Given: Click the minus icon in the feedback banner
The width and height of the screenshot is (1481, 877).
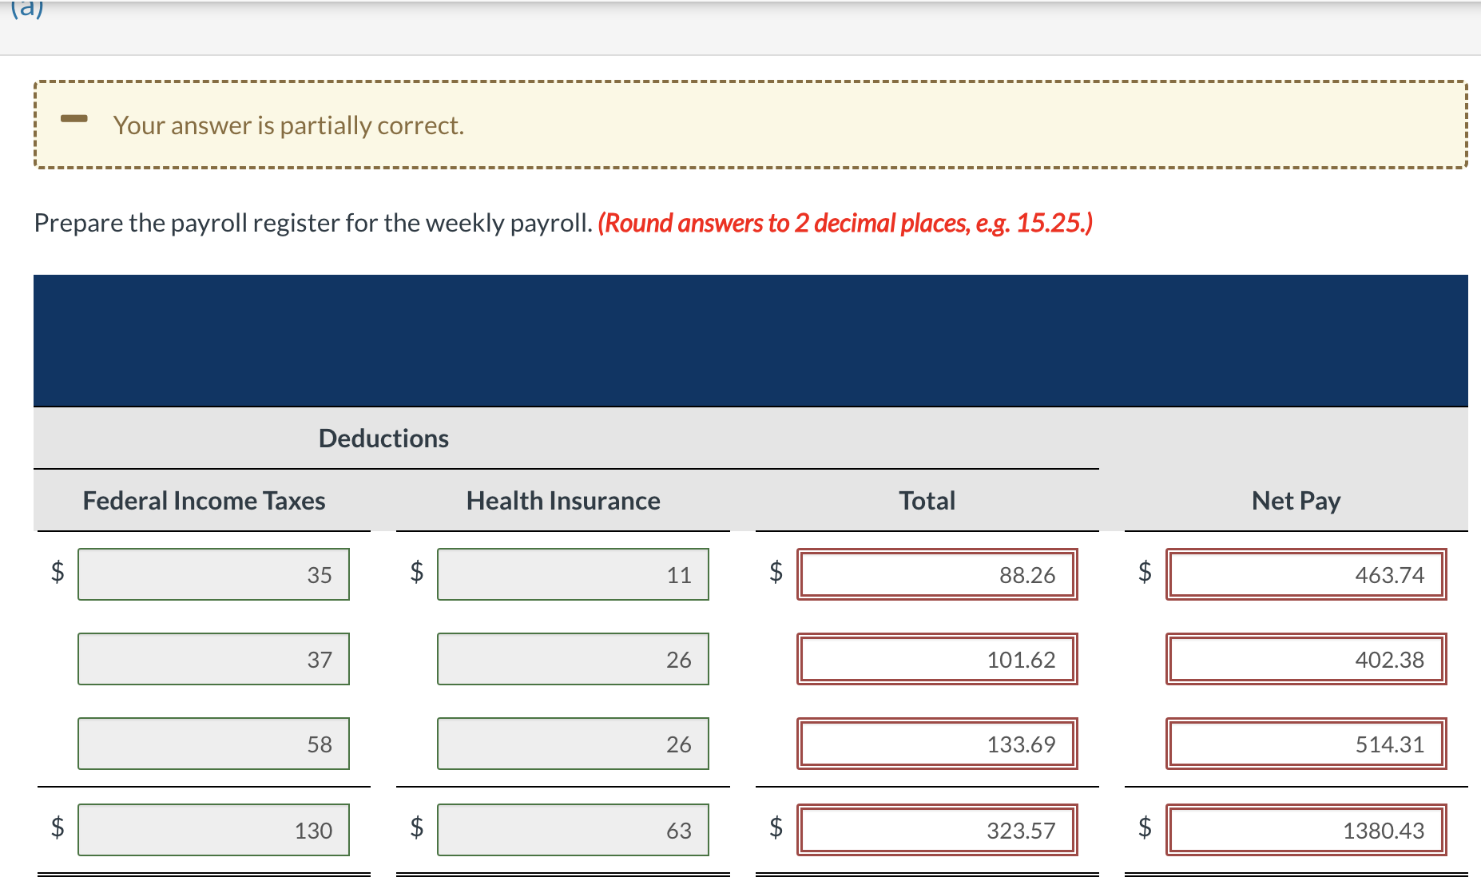Looking at the screenshot, I should (74, 119).
